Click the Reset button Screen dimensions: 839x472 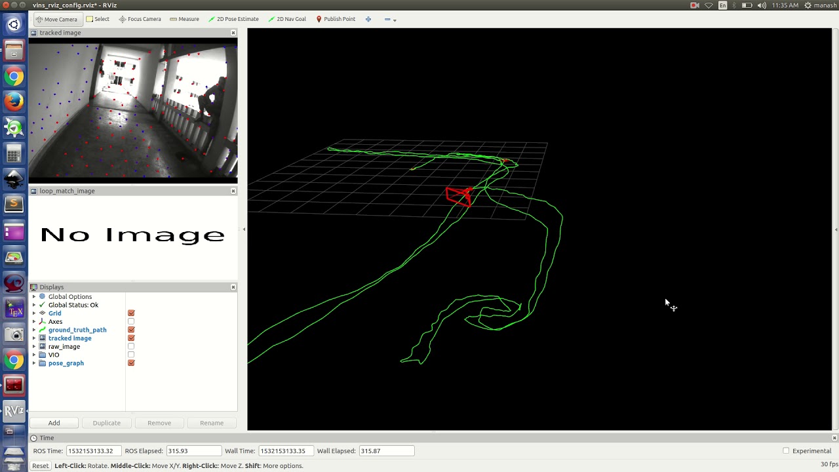40,466
